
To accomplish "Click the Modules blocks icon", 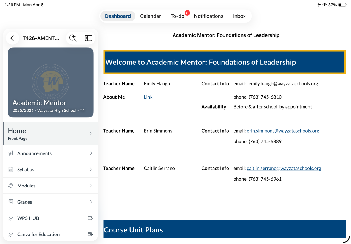I will tap(11, 186).
